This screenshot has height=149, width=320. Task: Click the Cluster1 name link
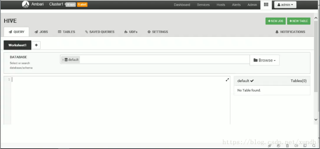tap(56, 4)
